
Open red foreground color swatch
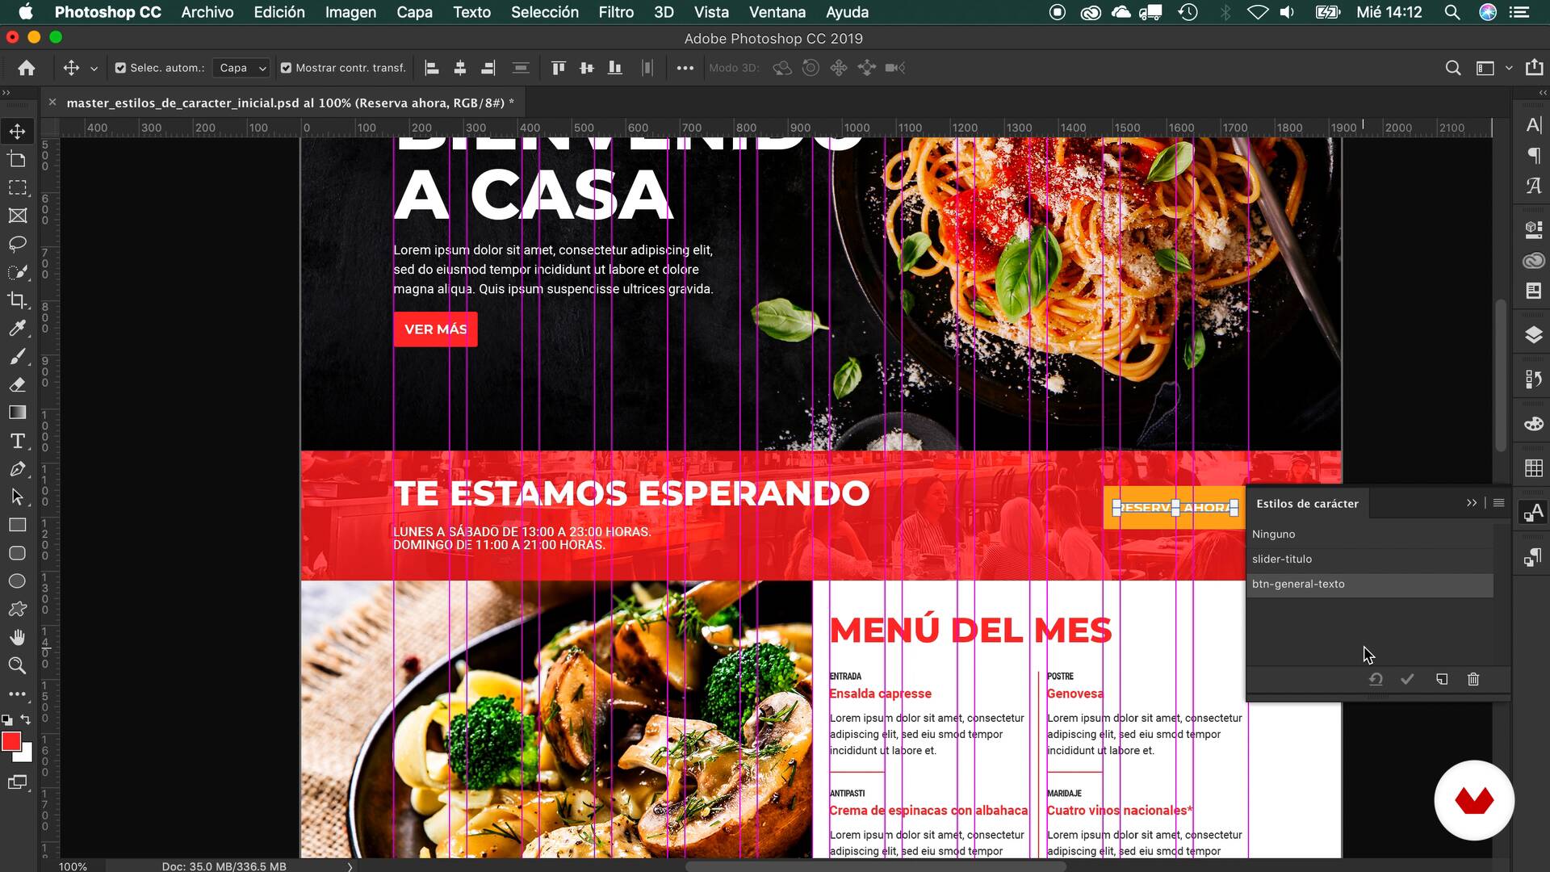point(10,741)
